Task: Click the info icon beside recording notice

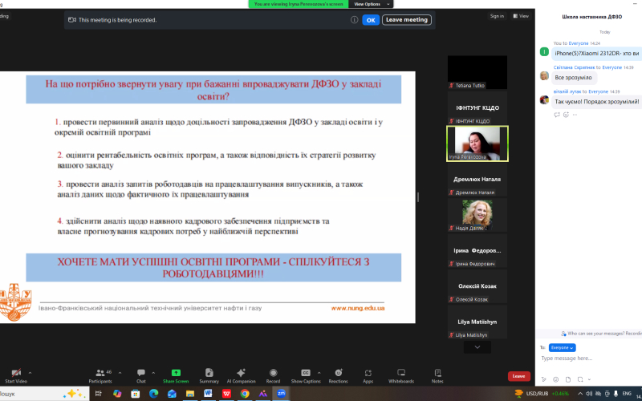Action: (x=354, y=19)
